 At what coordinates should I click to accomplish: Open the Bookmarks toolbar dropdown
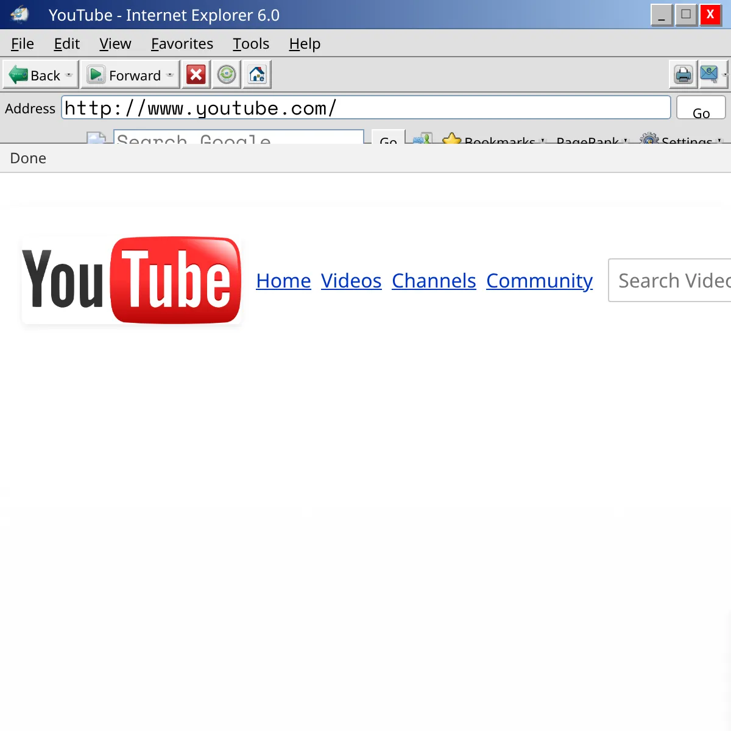pyautogui.click(x=493, y=139)
